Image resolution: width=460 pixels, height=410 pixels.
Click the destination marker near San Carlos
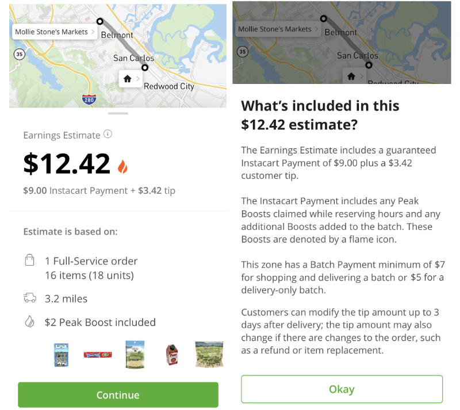(x=145, y=67)
